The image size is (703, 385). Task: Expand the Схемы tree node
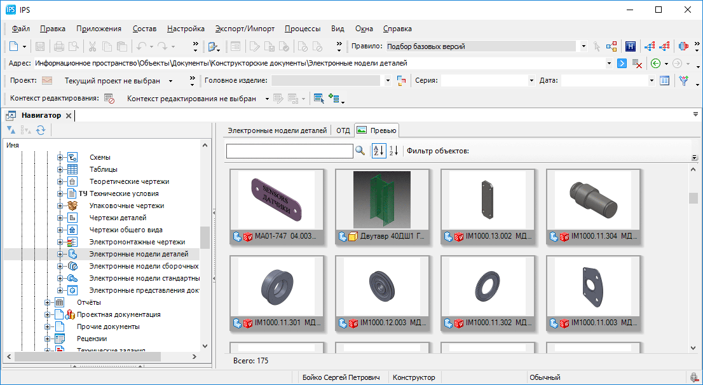pos(60,157)
